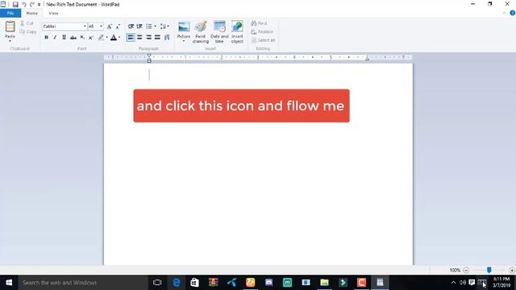Open WordPad Help question mark icon

(513, 13)
